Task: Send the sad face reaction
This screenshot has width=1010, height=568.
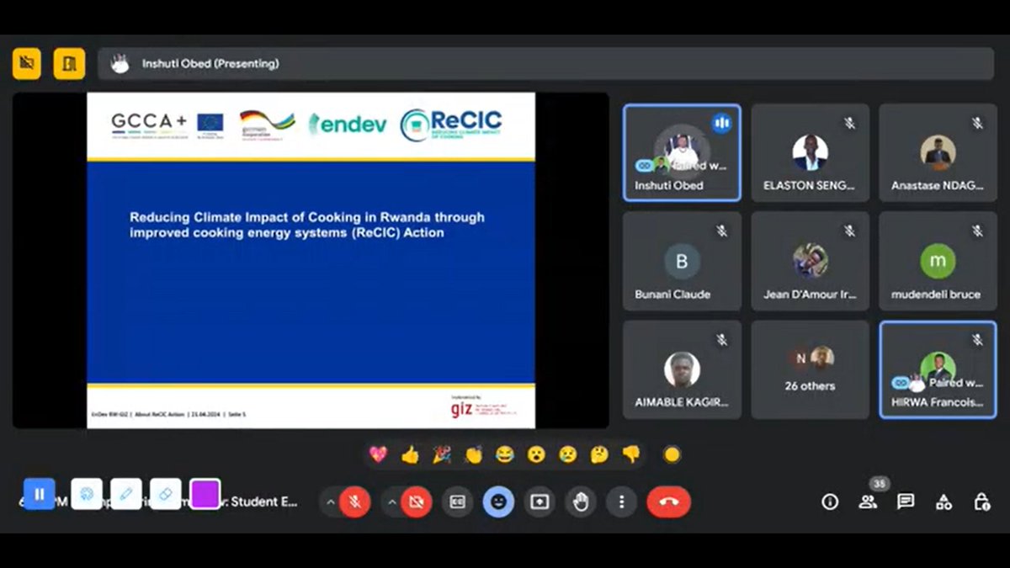Action: coord(568,454)
